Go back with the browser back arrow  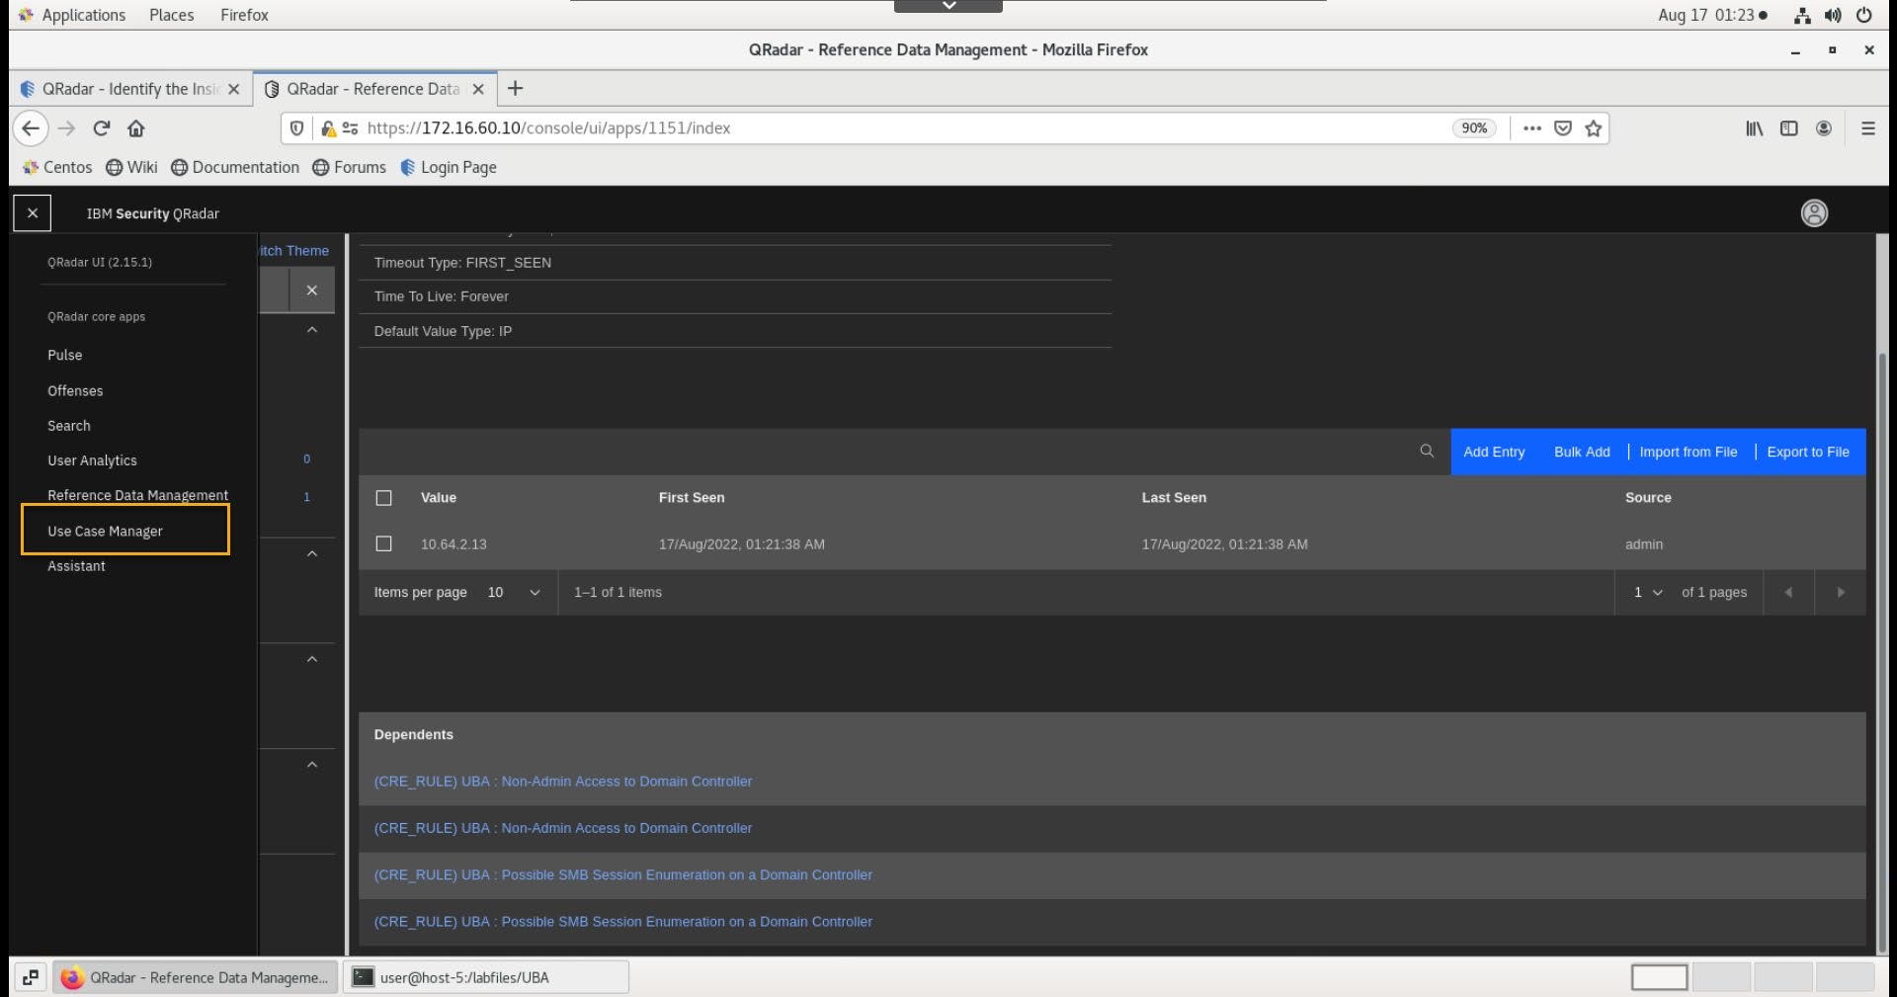point(31,128)
